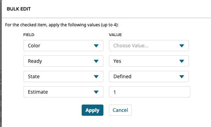Image resolution: width=211 pixels, height=127 pixels.
Task: Focus the Estimate value input showing 1
Action: pos(150,92)
